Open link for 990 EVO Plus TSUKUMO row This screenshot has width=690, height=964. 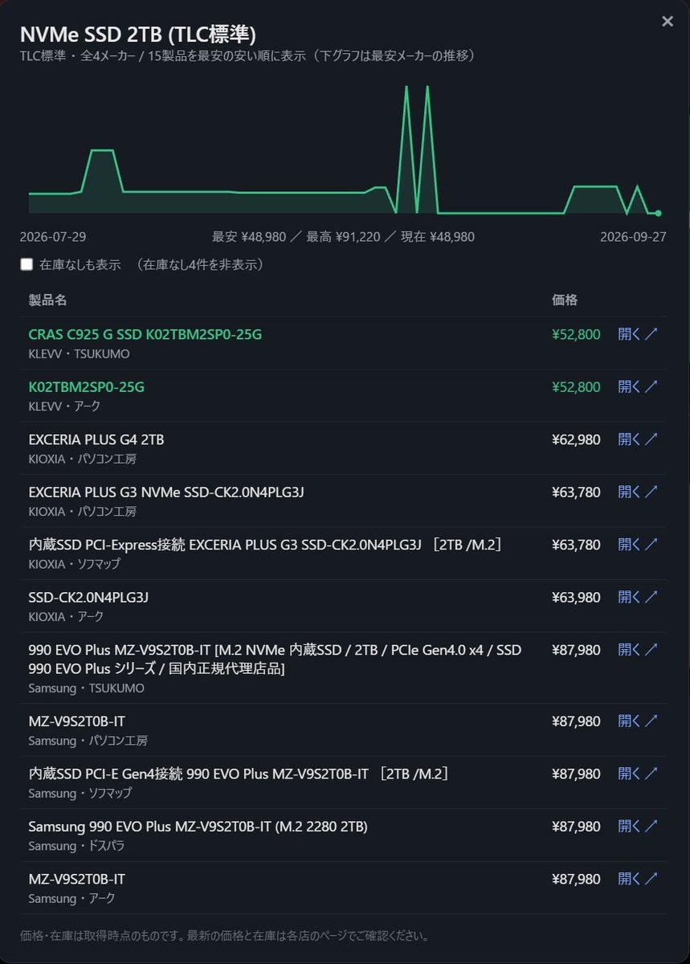point(638,650)
